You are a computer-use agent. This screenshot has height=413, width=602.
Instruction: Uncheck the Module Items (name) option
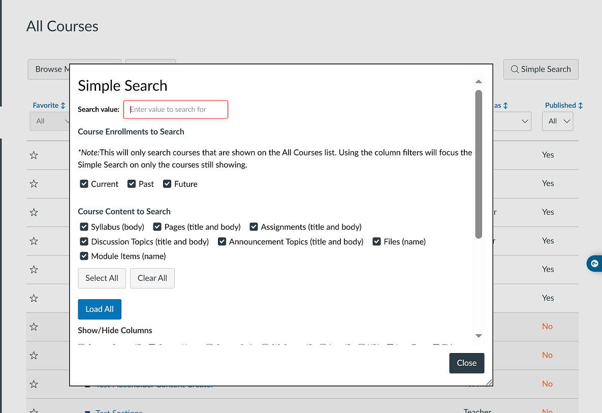84,256
